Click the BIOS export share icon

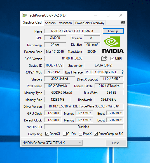pos(104,58)
